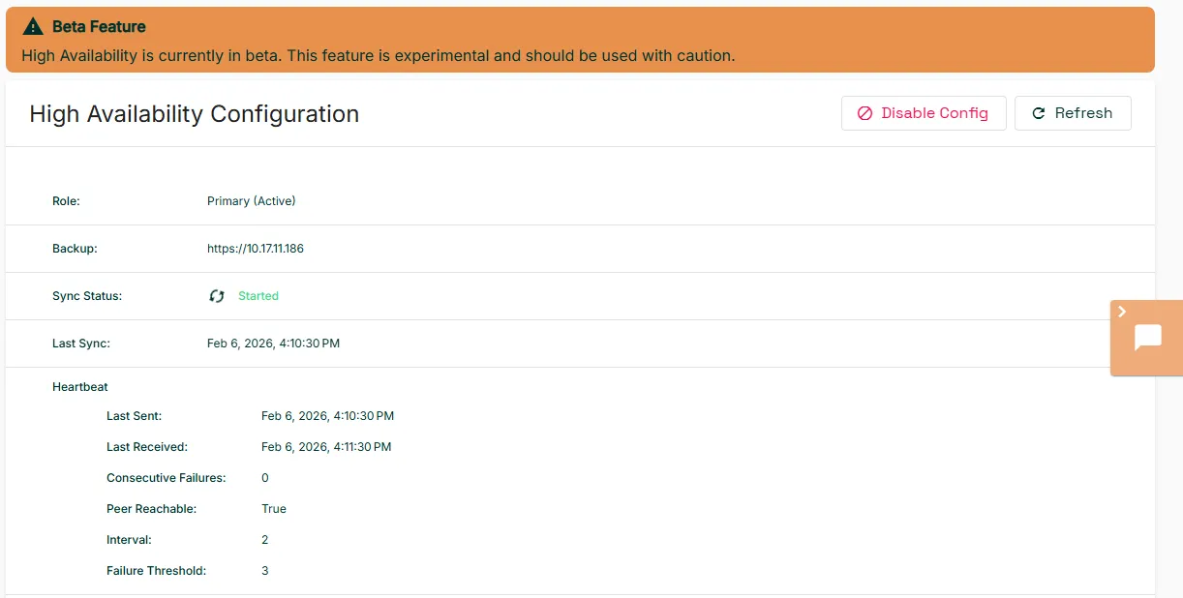Click the Interval value 2
The width and height of the screenshot is (1183, 598).
coord(265,540)
